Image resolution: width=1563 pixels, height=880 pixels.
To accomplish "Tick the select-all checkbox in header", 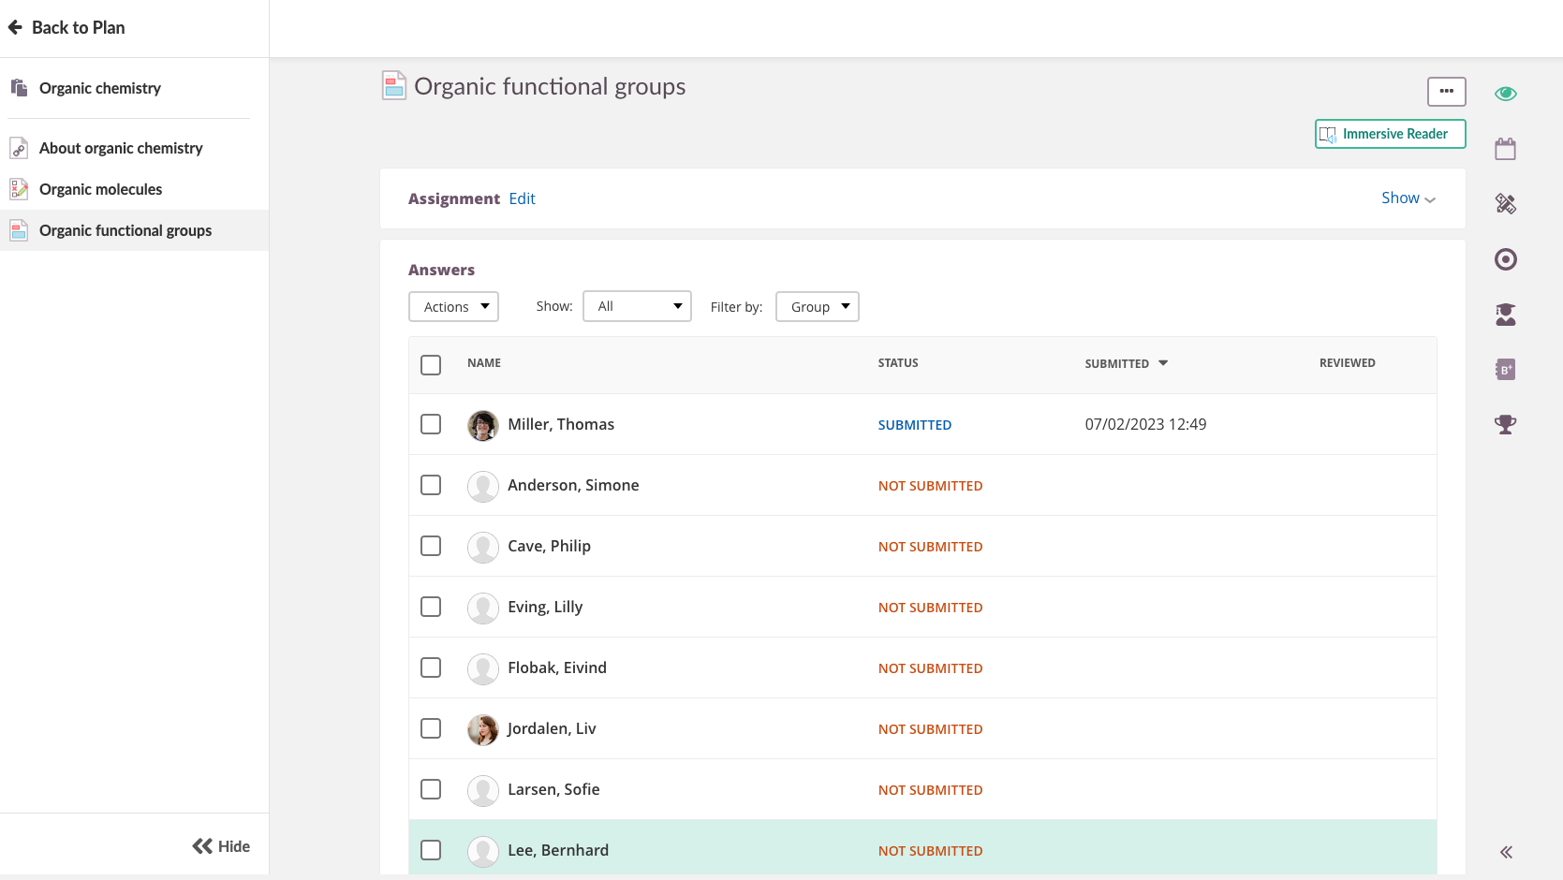I will (431, 365).
